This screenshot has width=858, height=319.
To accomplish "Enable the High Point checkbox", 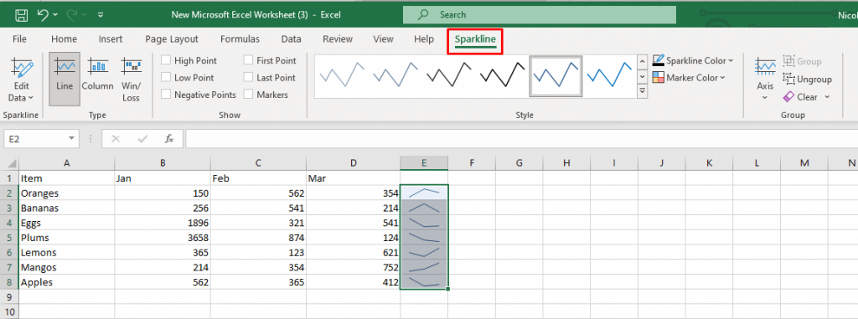I will click(x=166, y=61).
